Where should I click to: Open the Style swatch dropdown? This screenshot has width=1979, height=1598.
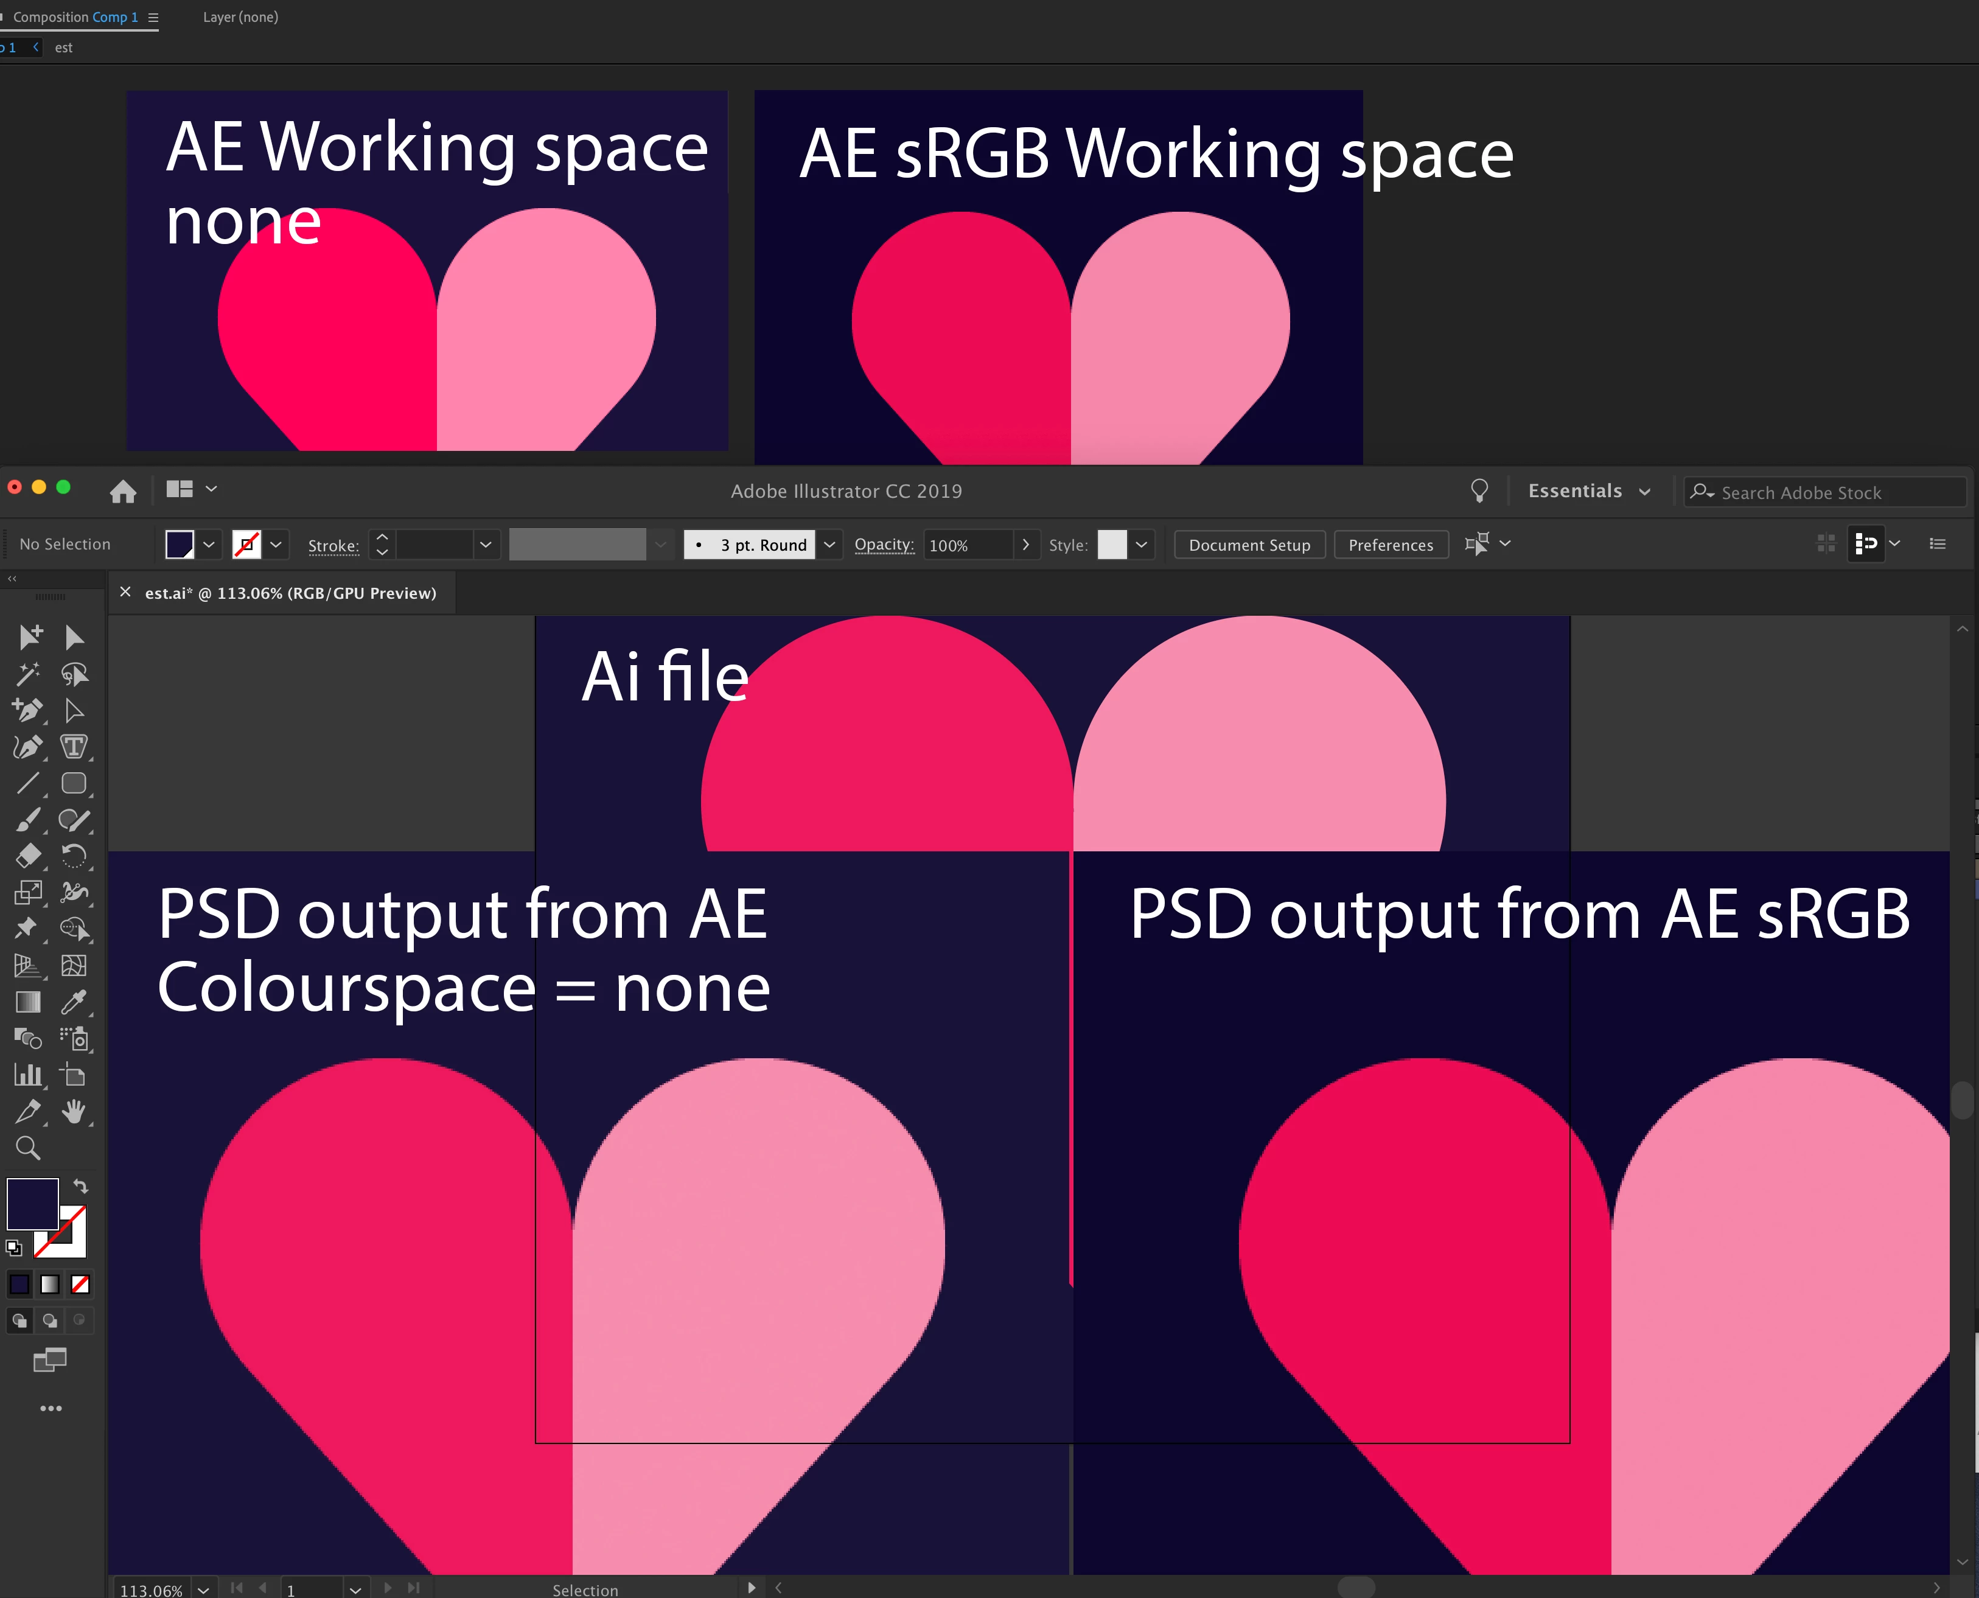1142,545
